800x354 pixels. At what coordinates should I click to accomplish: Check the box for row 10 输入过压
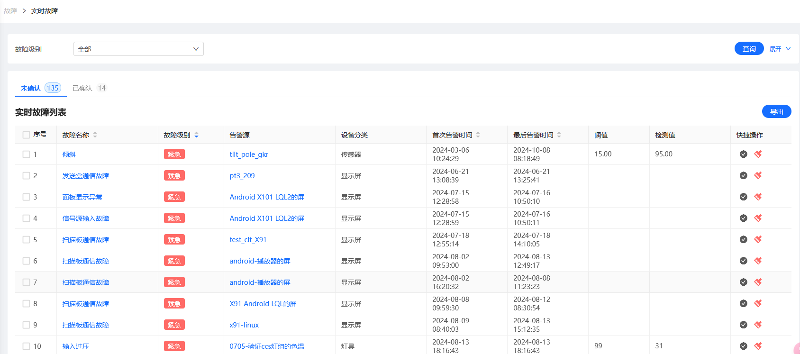[x=26, y=346]
